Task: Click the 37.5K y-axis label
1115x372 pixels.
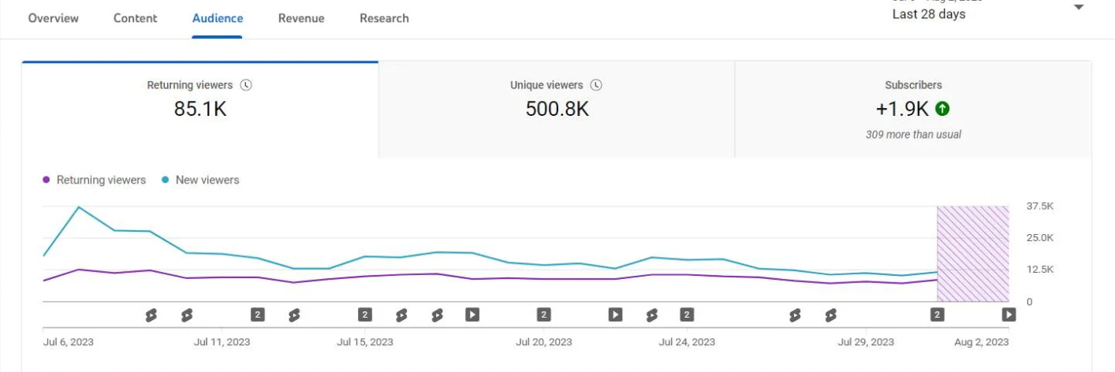Action: pyautogui.click(x=1039, y=206)
